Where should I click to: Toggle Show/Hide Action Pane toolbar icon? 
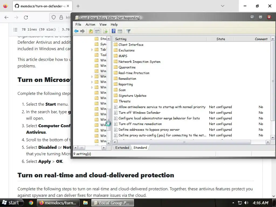coord(120,31)
